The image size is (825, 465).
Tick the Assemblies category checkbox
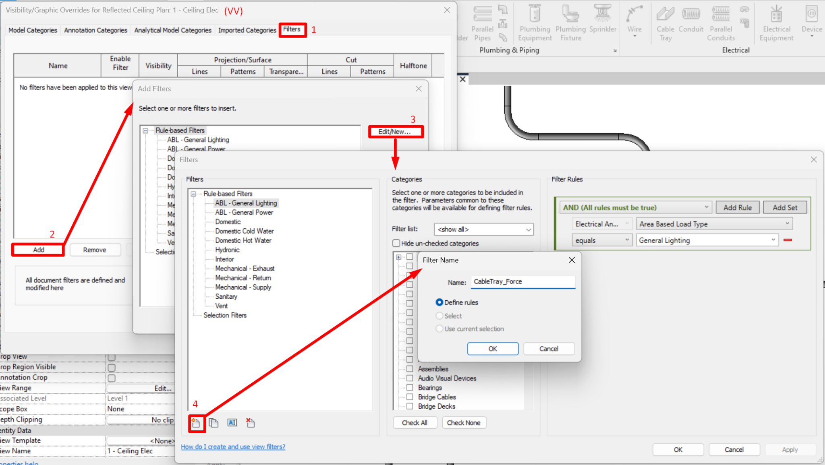410,369
